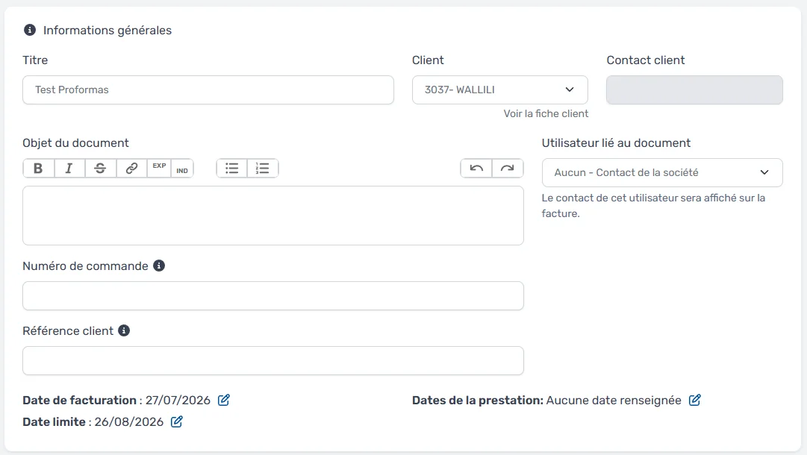Click into the Objet du document text area
The image size is (807, 455).
click(272, 216)
